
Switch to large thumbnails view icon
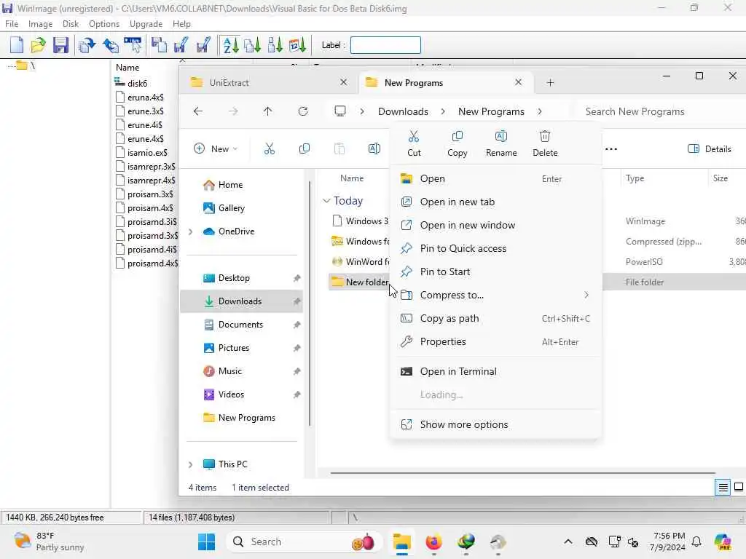[739, 487]
